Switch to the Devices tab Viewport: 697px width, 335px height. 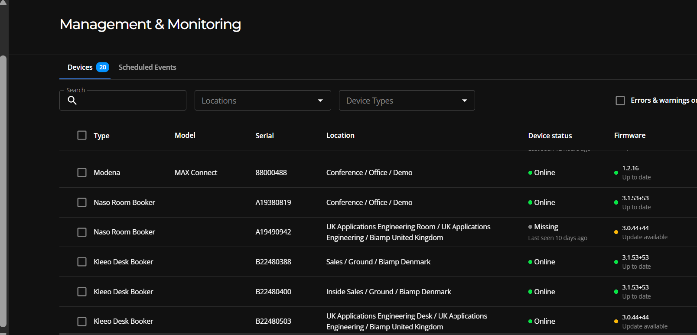pyautogui.click(x=85, y=67)
